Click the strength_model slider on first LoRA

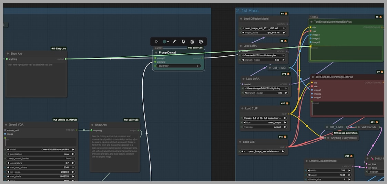(264, 60)
